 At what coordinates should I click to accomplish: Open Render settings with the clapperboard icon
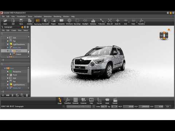(x=115, y=101)
